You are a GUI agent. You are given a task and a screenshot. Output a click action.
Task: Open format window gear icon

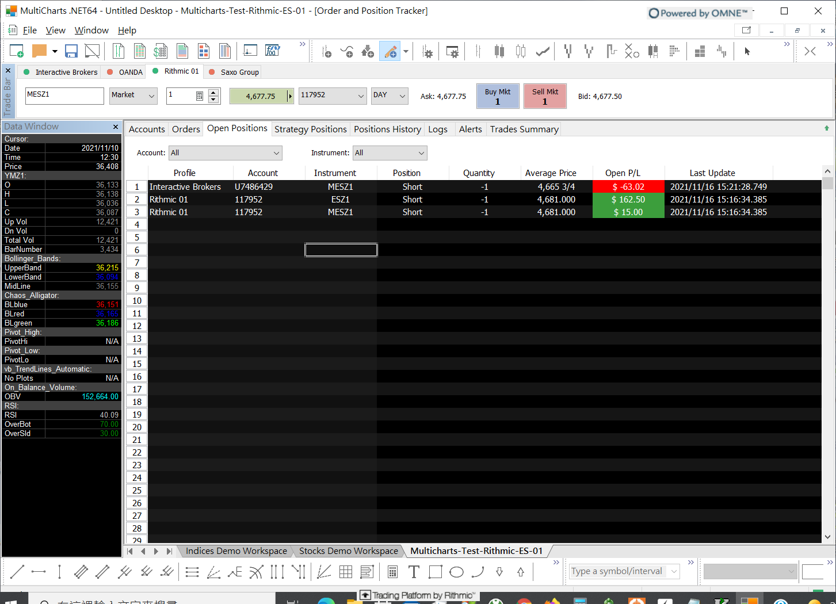click(453, 52)
